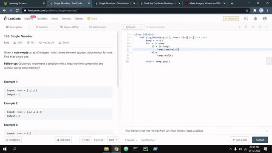The width and height of the screenshot is (272, 153).
Task: Switch to the Solution tab
Action: tap(42, 27)
